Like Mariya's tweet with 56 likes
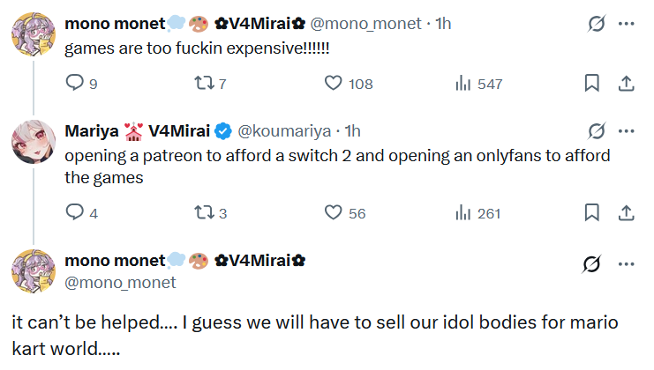This screenshot has width=654, height=370. pyautogui.click(x=334, y=212)
